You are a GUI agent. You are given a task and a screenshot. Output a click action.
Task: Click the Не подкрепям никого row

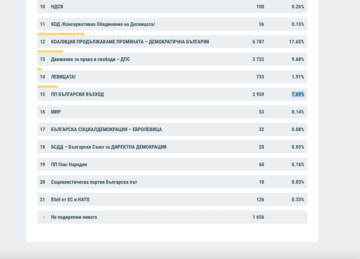(x=74, y=217)
